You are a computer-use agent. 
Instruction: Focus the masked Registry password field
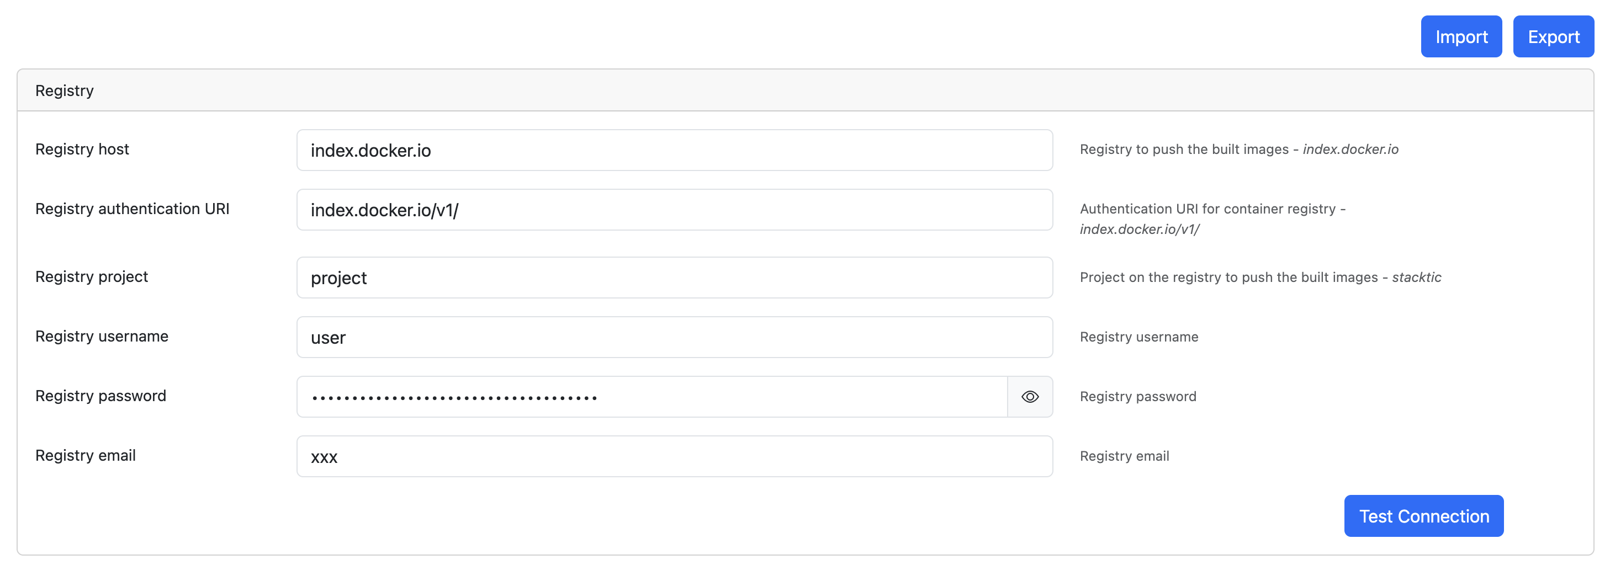pos(652,396)
